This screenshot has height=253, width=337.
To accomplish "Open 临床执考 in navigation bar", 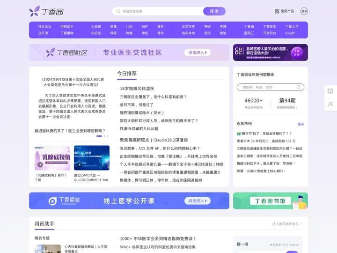I will coord(188,33).
